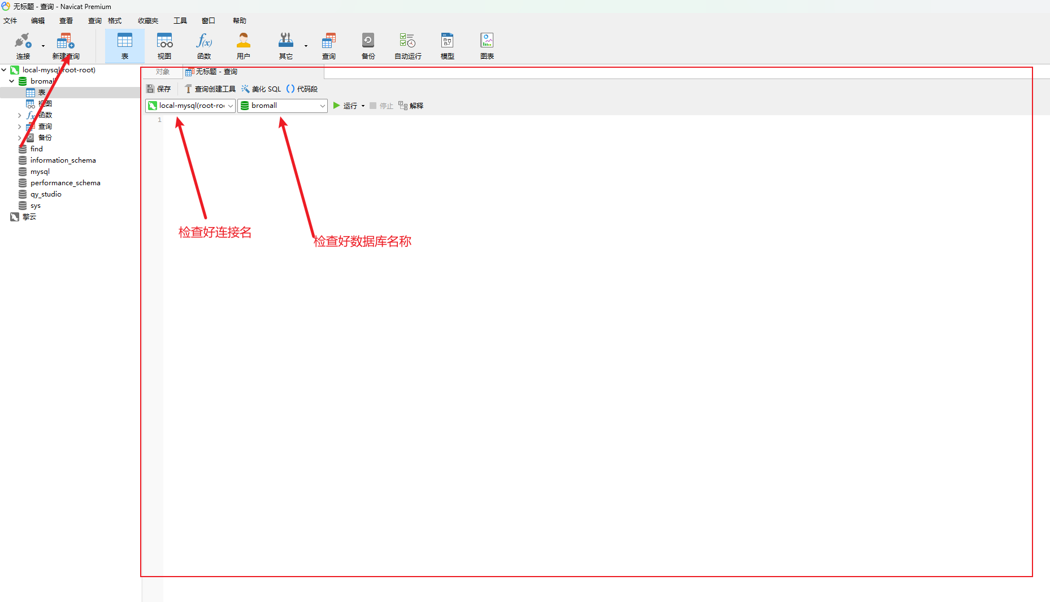Click 代码段 (Code Snippet) button
Viewport: 1050px width, 602px height.
point(302,89)
